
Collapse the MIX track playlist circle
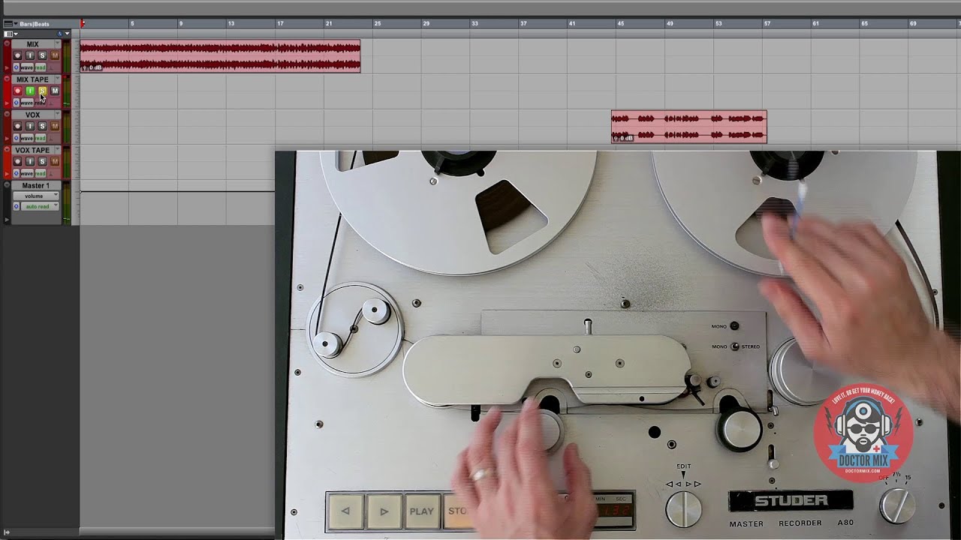(7, 43)
